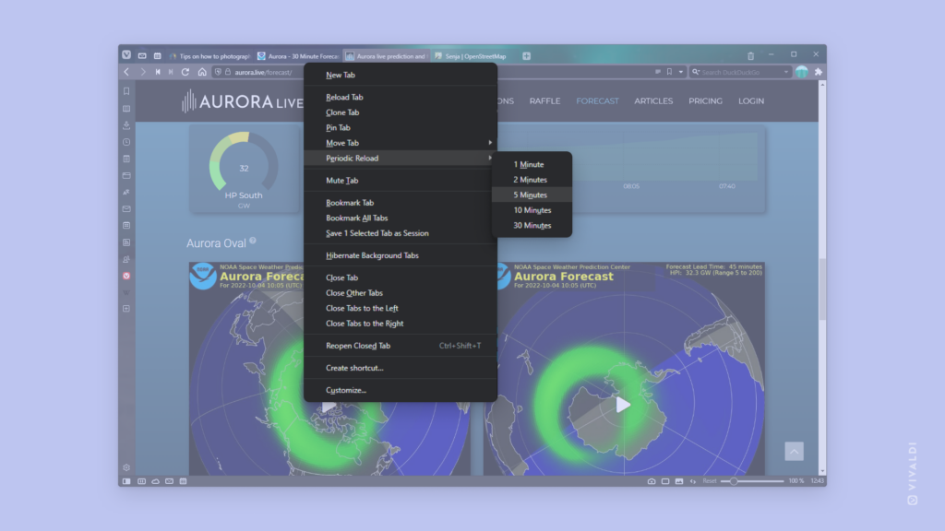Select Mute Tab in the context menu
The height and width of the screenshot is (531, 945).
tap(401, 180)
